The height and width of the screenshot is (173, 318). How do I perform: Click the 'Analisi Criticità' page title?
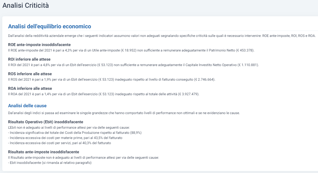tap(25, 5)
